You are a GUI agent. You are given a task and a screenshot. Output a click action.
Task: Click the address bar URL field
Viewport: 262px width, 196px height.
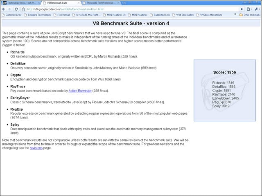point(132,9)
